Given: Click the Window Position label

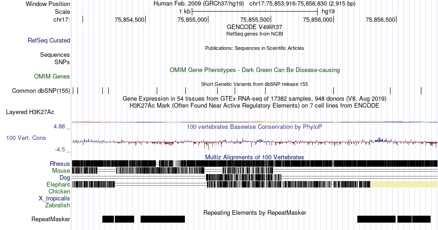Looking at the screenshot, I should 48,4.
